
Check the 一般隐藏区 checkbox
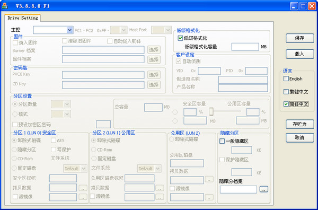tap(222, 141)
